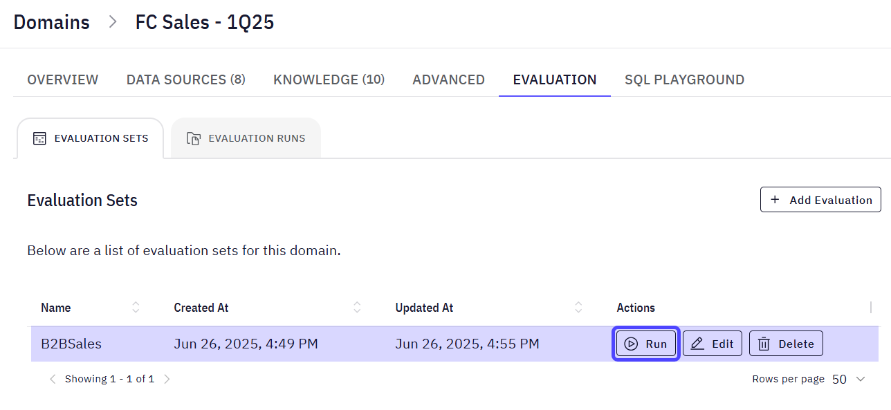Open the Overview tab
Viewport: 891px width, 410px height.
click(63, 80)
